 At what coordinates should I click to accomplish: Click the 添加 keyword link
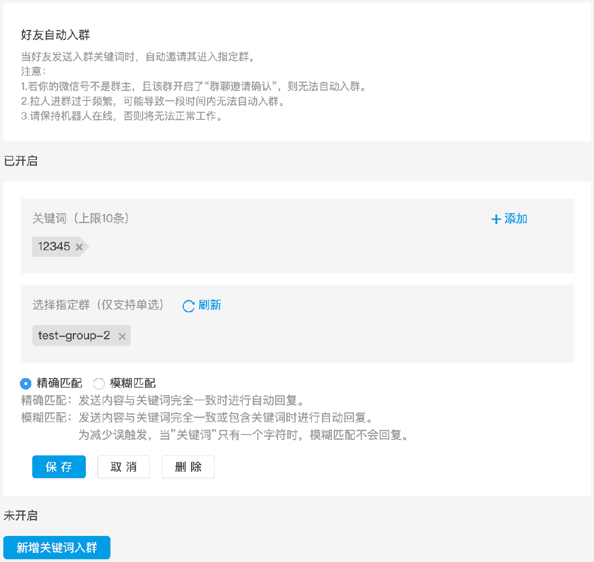point(516,218)
